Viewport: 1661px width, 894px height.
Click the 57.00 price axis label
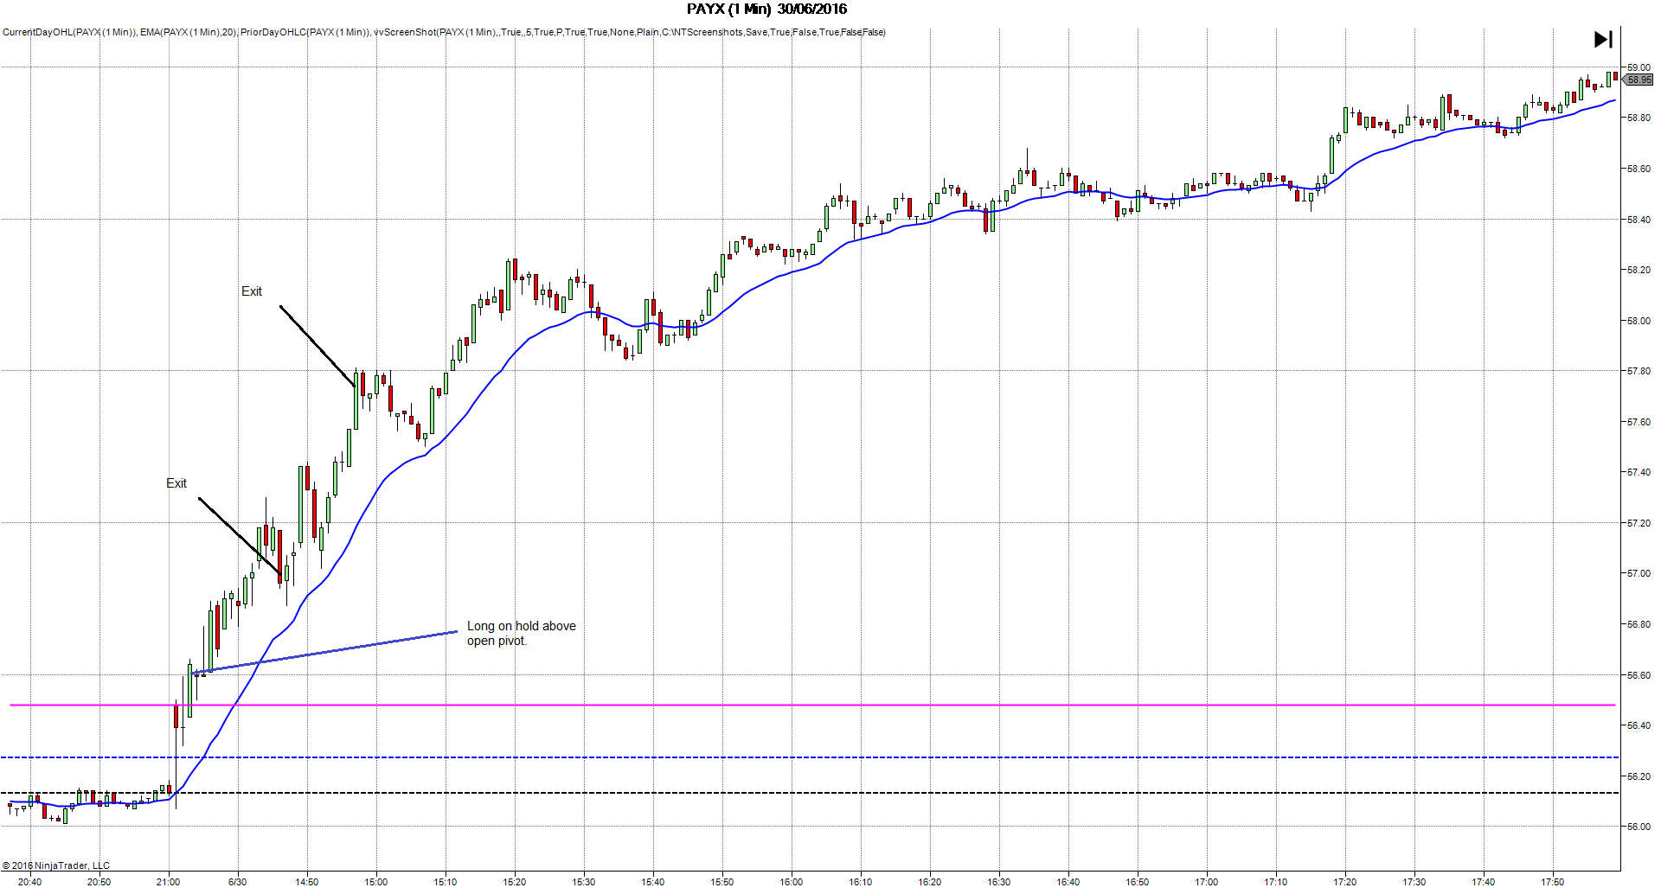click(x=1639, y=573)
